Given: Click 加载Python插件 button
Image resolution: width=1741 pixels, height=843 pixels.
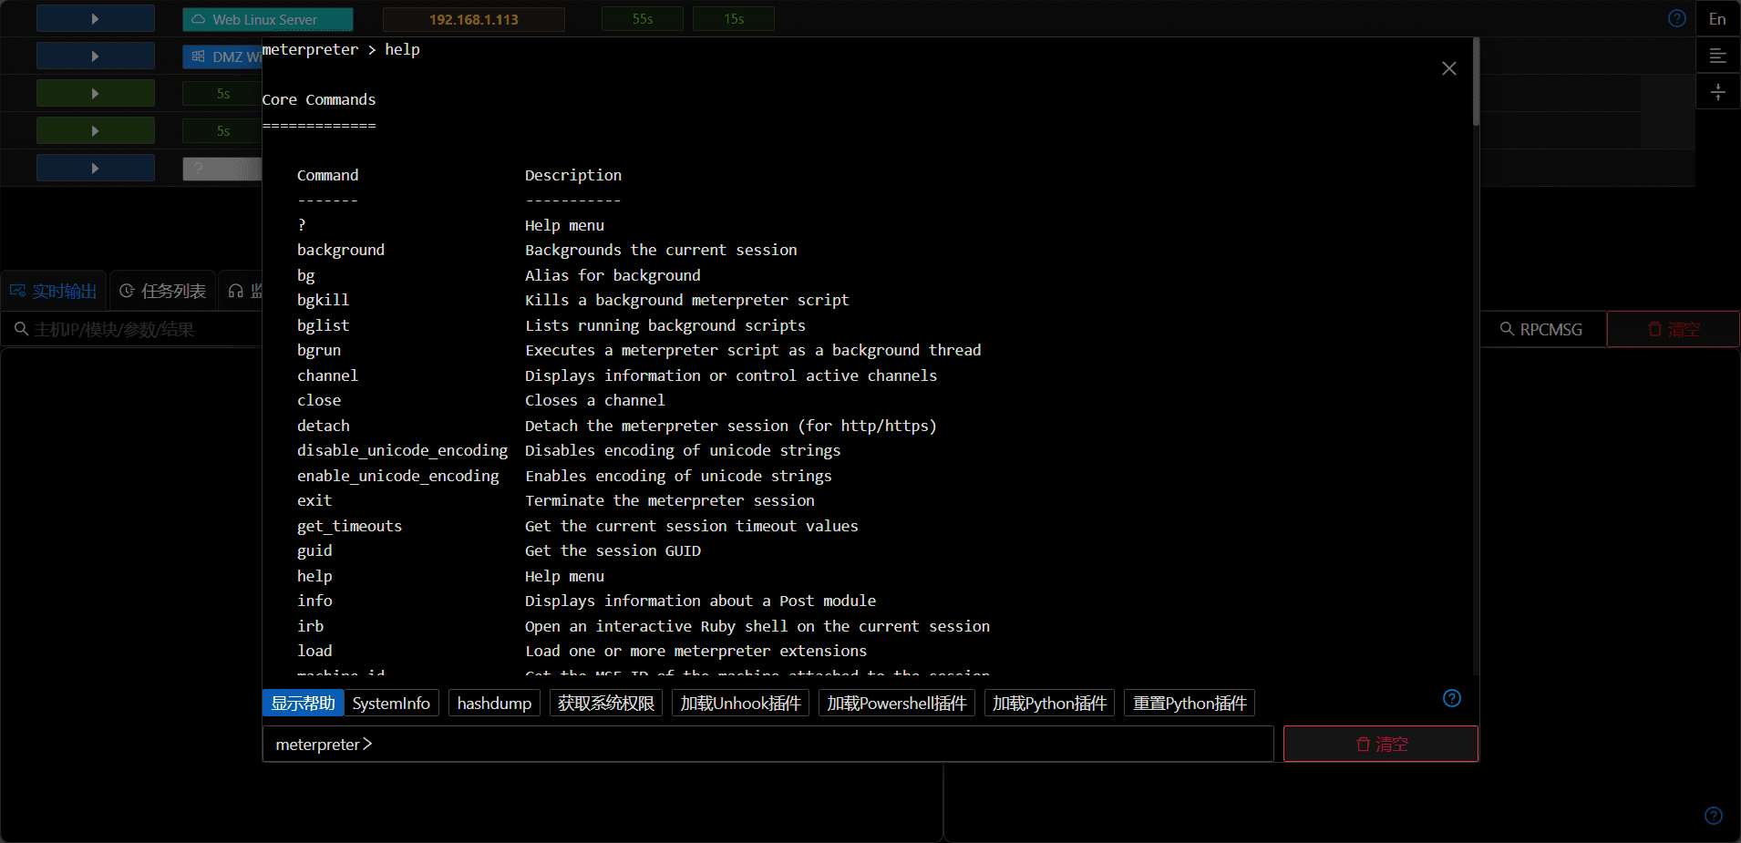Looking at the screenshot, I should (1049, 703).
